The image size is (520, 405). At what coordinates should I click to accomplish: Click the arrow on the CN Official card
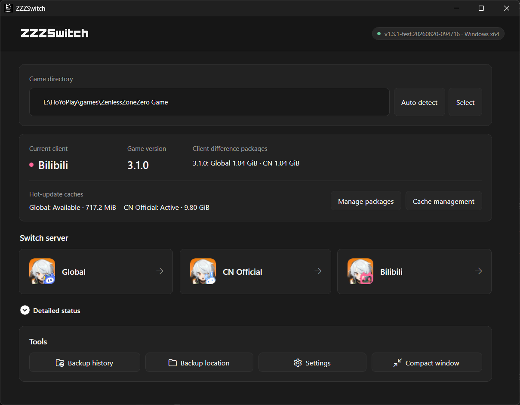(318, 271)
